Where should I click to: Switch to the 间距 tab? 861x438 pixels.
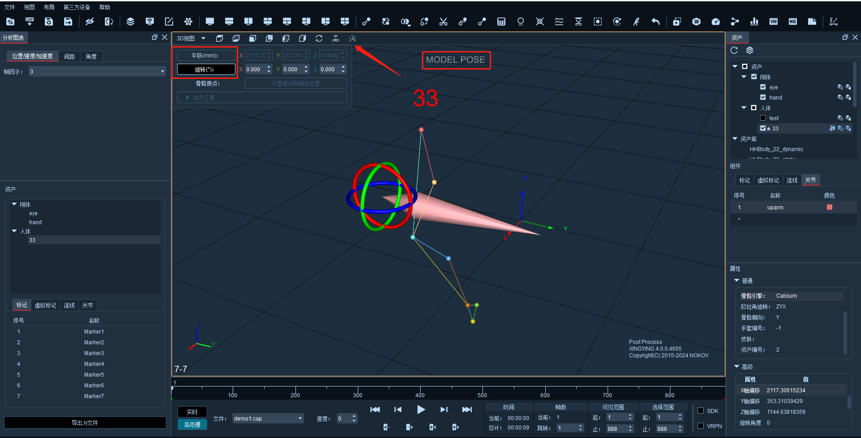pos(70,56)
